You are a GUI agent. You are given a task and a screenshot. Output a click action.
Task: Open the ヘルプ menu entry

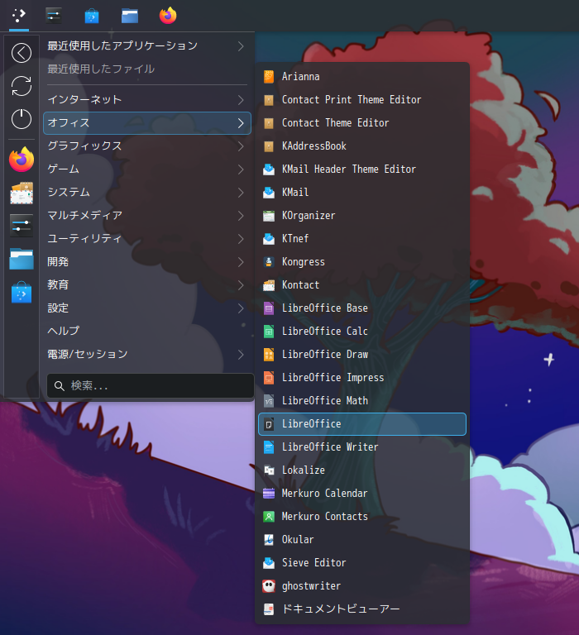click(x=147, y=332)
